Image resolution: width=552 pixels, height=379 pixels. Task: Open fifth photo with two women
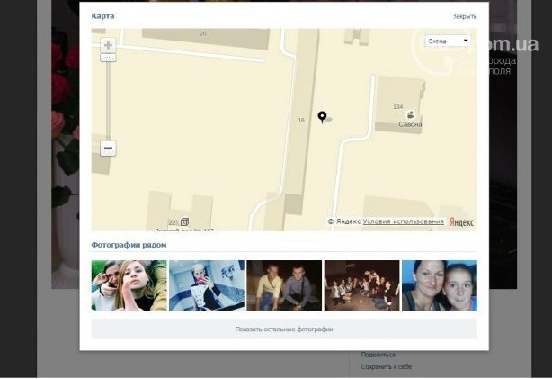coord(439,285)
